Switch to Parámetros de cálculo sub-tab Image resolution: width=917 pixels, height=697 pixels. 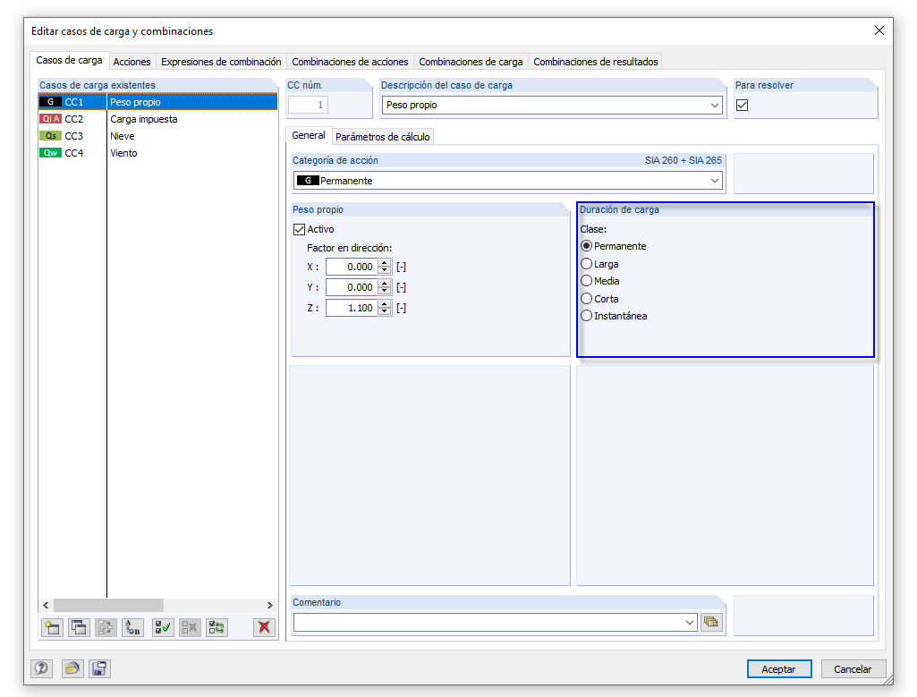pyautogui.click(x=383, y=137)
